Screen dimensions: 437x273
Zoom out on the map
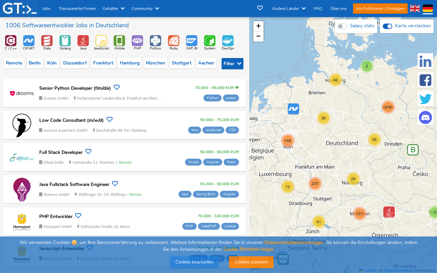(258, 36)
